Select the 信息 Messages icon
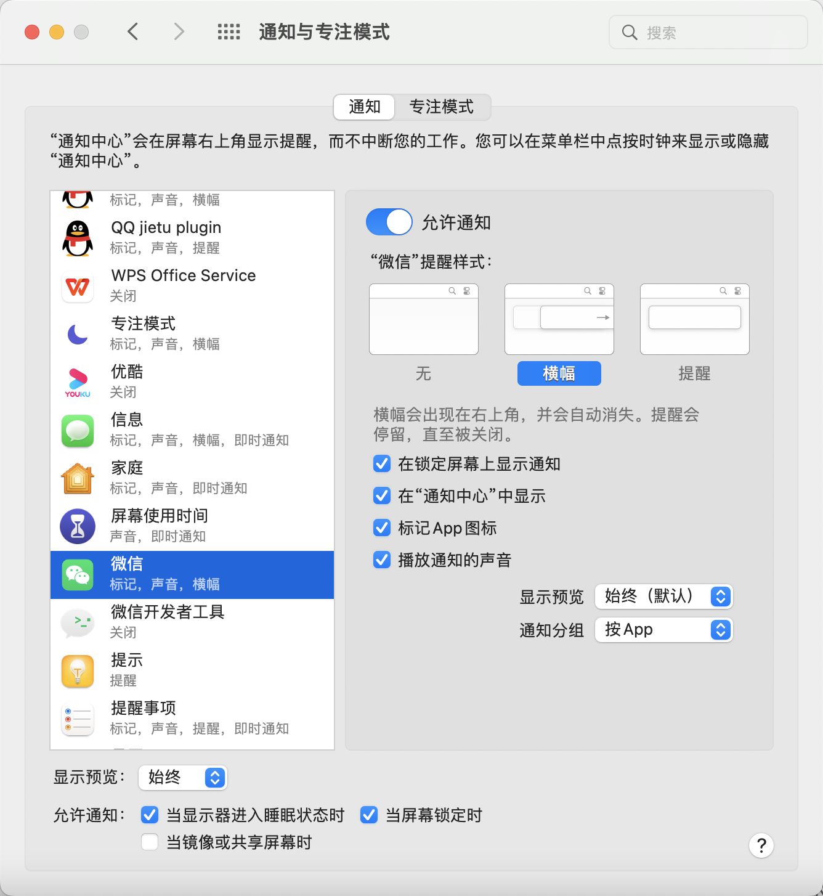The width and height of the screenshot is (823, 896). click(78, 431)
